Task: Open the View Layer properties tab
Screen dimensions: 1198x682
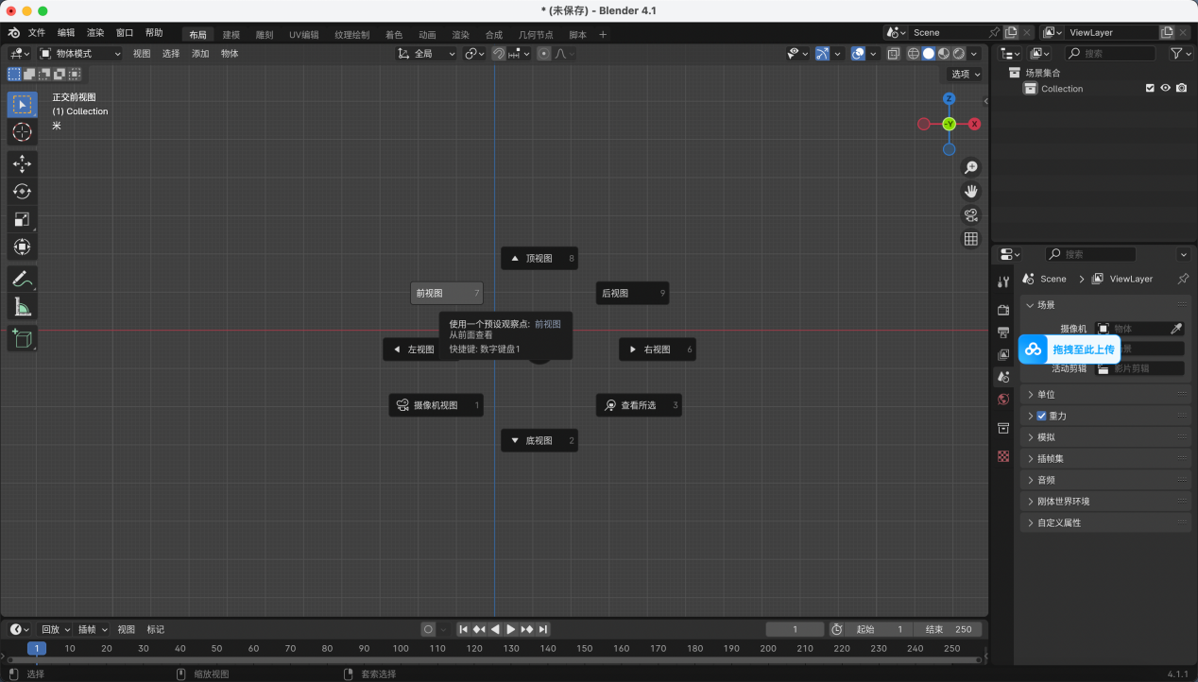Action: coord(1003,355)
